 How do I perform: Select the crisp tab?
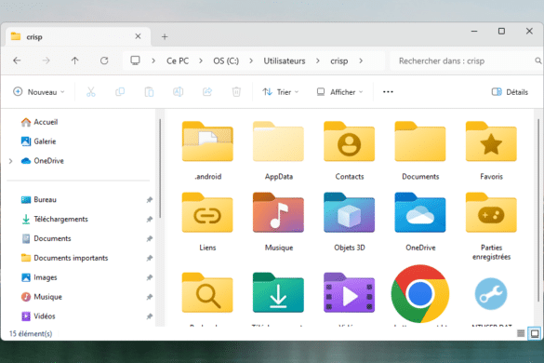[78, 37]
